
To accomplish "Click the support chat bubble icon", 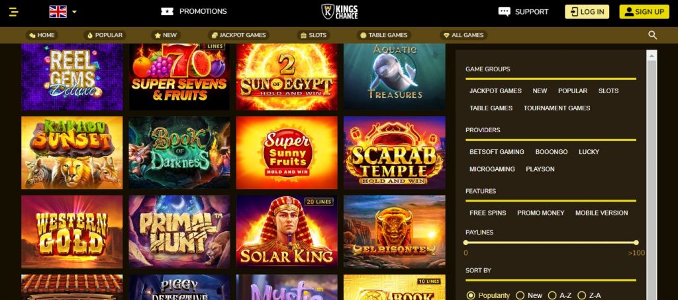I will [x=504, y=12].
